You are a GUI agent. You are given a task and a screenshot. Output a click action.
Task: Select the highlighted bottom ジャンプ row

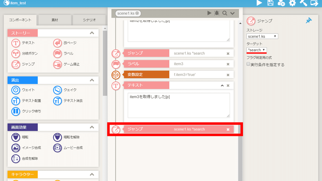[x=179, y=129]
